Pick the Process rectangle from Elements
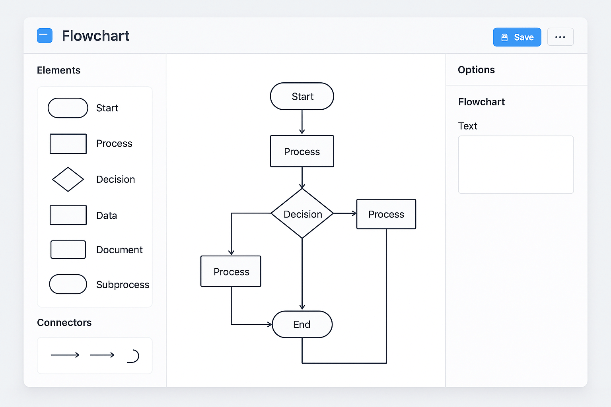 click(x=68, y=143)
